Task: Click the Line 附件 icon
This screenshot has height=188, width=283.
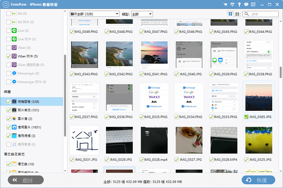Action: click(x=14, y=39)
